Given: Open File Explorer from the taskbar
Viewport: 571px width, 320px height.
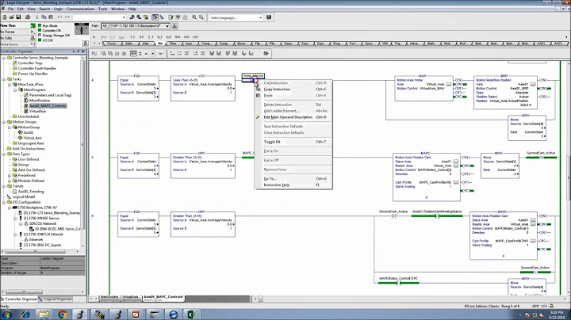Looking at the screenshot, I should coord(44,314).
